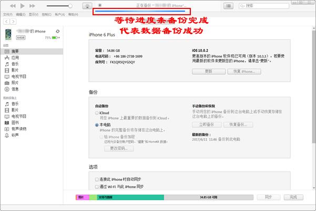The height and width of the screenshot is (211, 316).
Task: Click the 完成 done button
Action: (x=293, y=197)
